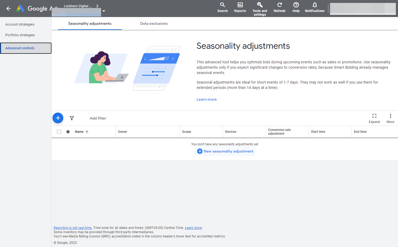Click the seasonality illustration image
This screenshot has height=247, width=398.
(x=128, y=68)
